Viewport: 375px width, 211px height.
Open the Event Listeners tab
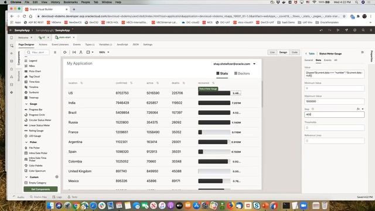click(x=60, y=45)
